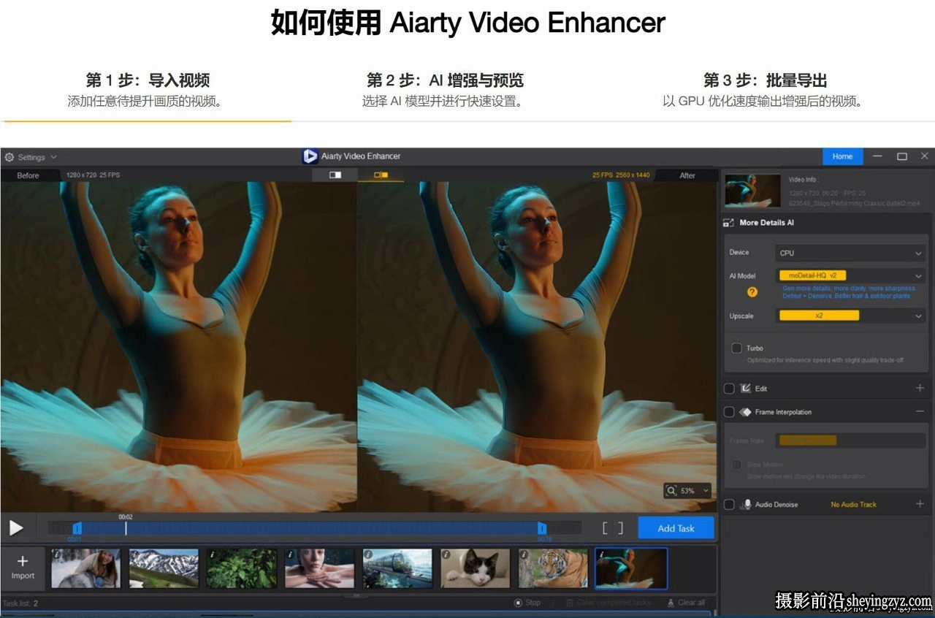This screenshot has height=618, width=935.
Task: Click the Edit section pencil icon
Action: (746, 389)
